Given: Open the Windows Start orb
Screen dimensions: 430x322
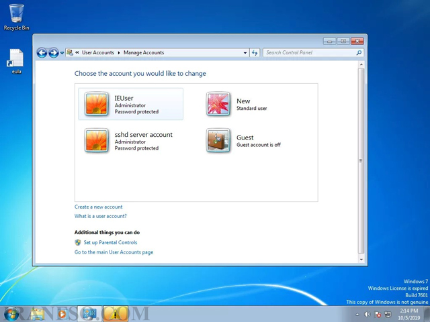Looking at the screenshot, I should (12, 314).
